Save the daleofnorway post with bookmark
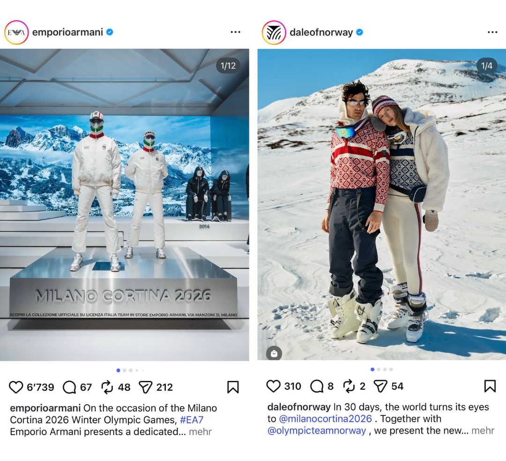 (x=490, y=386)
